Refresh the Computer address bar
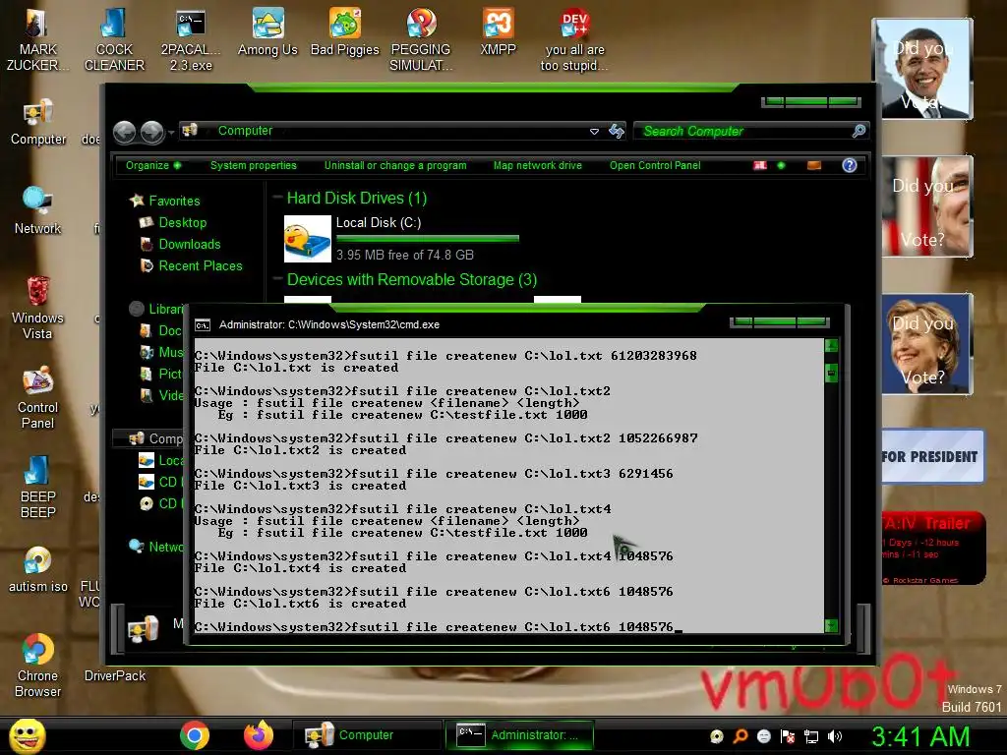Viewport: 1007px width, 755px height. (x=617, y=131)
